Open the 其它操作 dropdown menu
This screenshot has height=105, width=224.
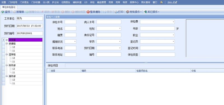click(x=152, y=12)
